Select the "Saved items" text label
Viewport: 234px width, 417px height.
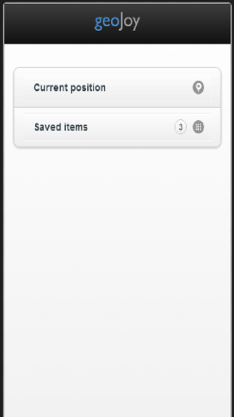point(61,127)
